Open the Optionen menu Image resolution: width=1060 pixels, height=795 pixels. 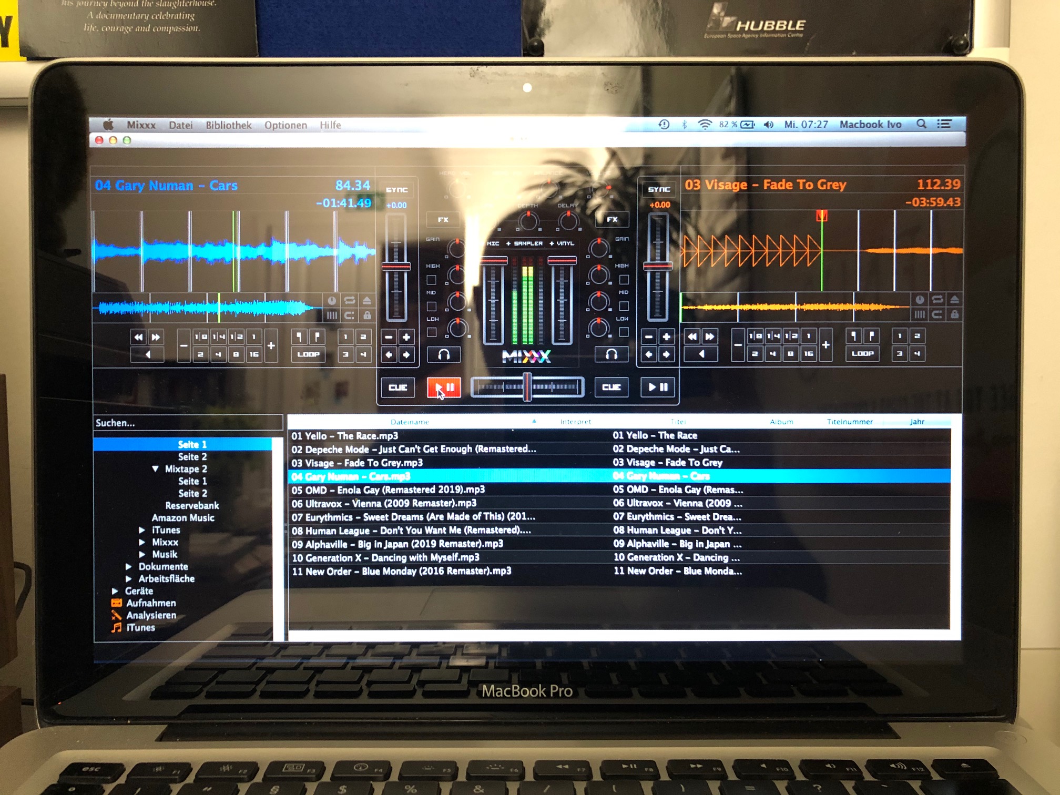point(286,125)
